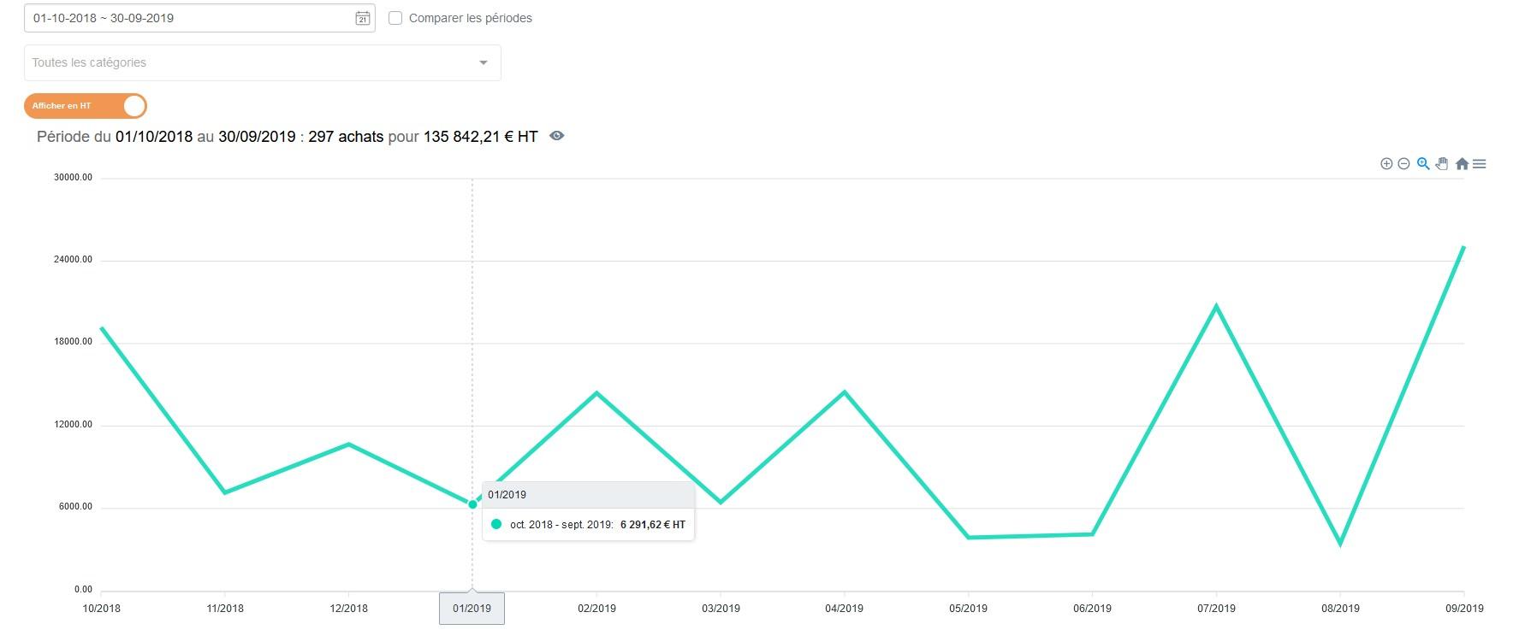Image resolution: width=1531 pixels, height=630 pixels.
Task: Click the '02/2019' x-axis label
Action: pos(596,609)
